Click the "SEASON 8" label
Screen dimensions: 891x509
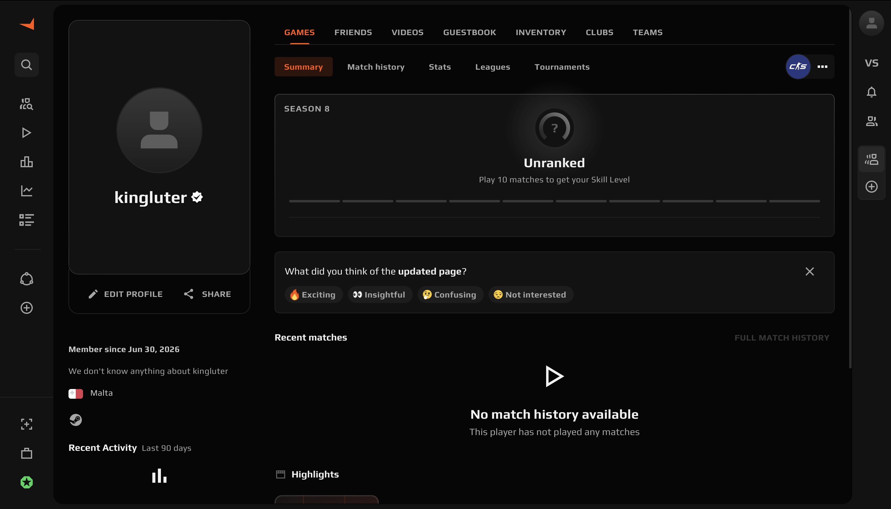(307, 109)
